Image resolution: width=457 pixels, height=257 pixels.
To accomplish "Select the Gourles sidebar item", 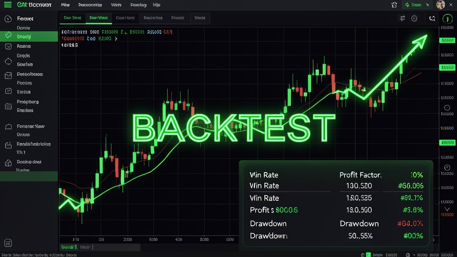I will click(x=25, y=64).
